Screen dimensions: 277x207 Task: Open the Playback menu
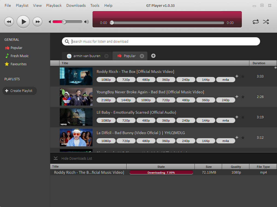[x=54, y=5]
